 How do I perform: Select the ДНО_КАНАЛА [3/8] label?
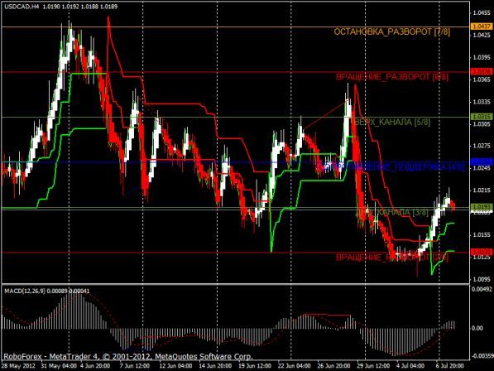392,213
